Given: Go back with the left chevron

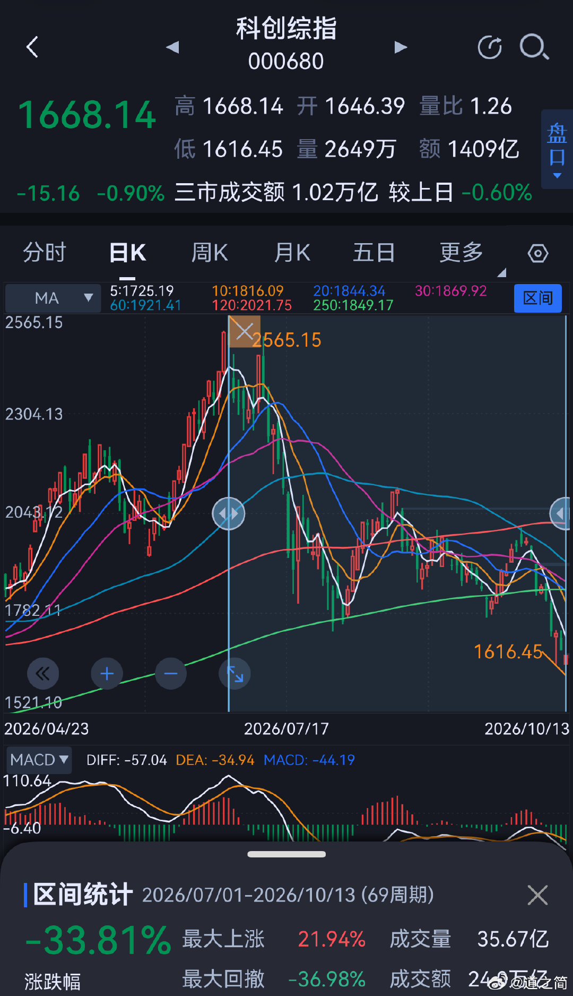Looking at the screenshot, I should click(x=32, y=47).
